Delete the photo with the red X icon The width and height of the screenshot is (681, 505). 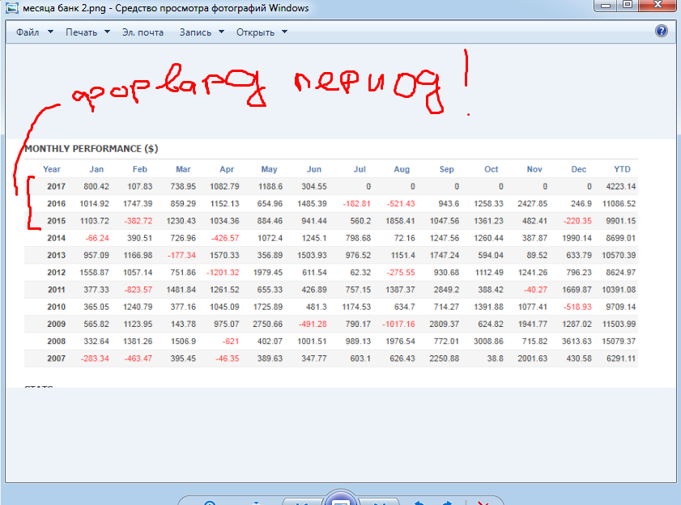483,503
